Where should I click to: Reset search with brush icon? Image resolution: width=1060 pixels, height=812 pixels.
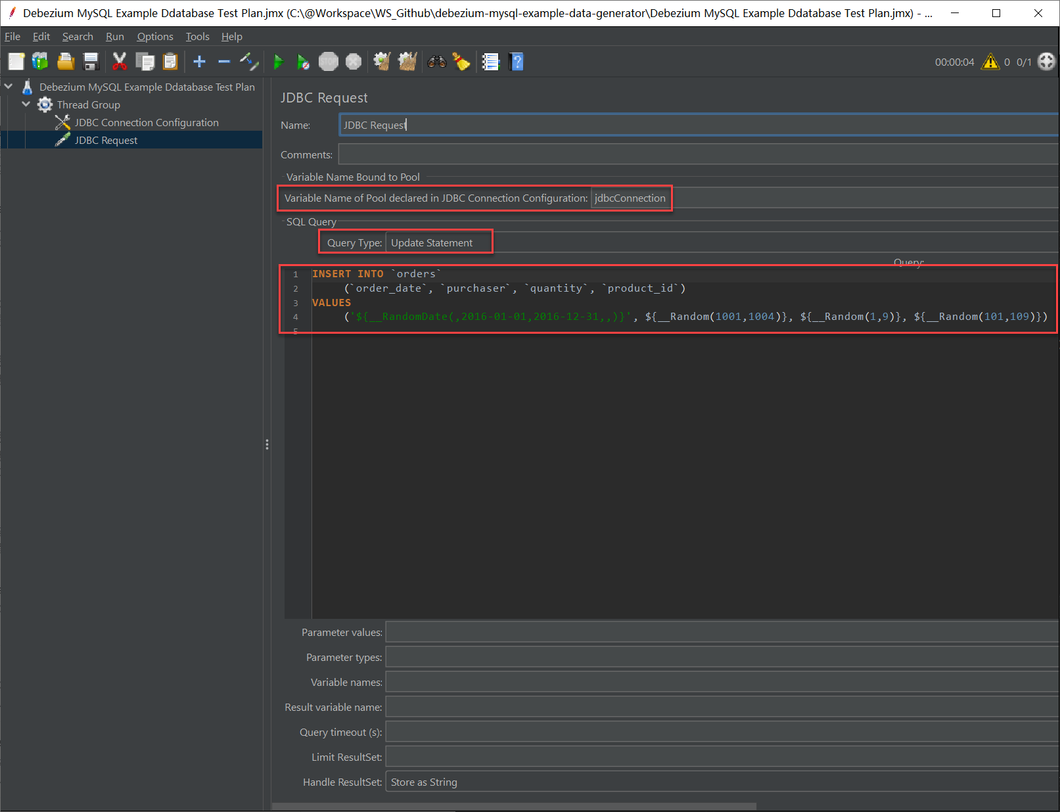tap(461, 62)
